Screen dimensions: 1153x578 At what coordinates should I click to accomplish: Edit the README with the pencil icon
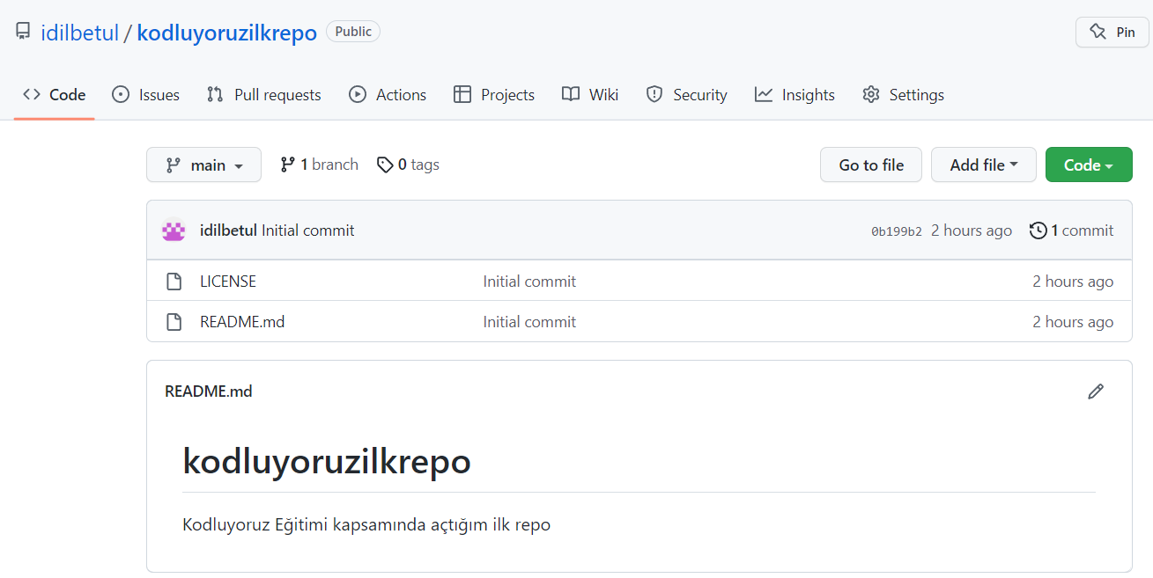(1096, 391)
